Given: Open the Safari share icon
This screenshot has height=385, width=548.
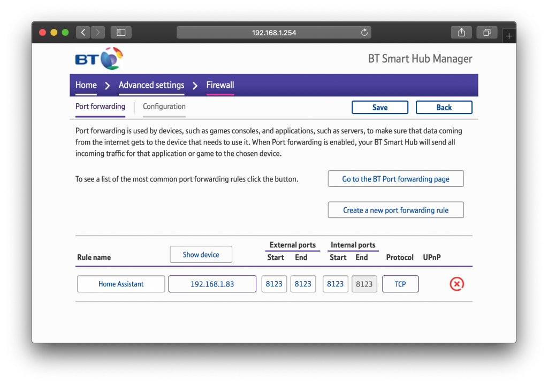Looking at the screenshot, I should pyautogui.click(x=461, y=33).
